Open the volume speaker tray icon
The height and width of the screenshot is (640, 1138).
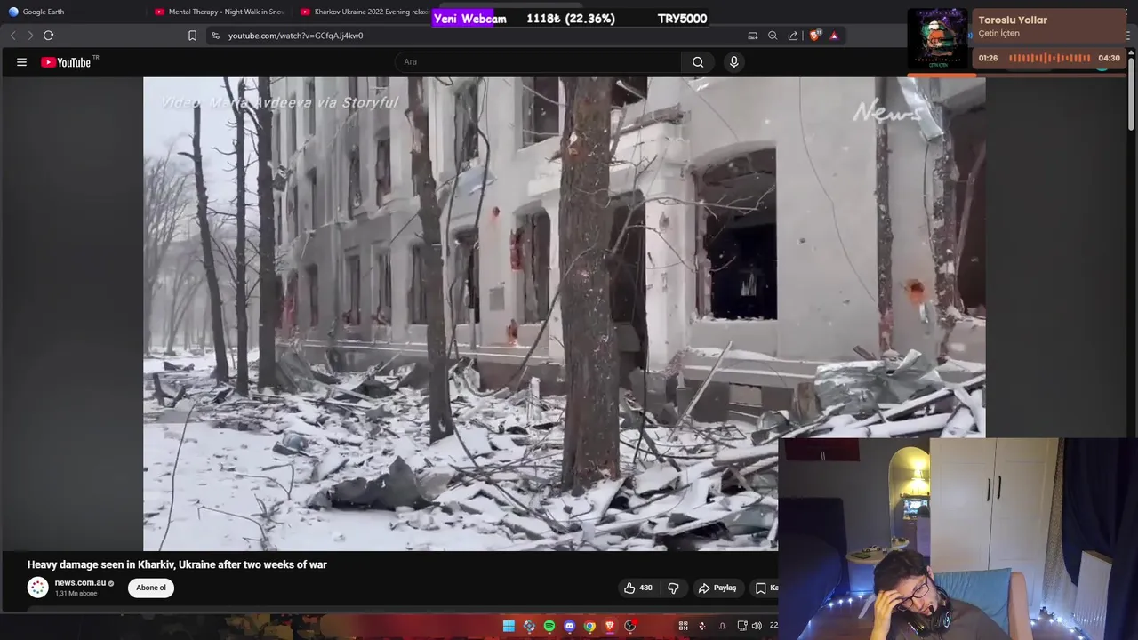click(x=757, y=626)
